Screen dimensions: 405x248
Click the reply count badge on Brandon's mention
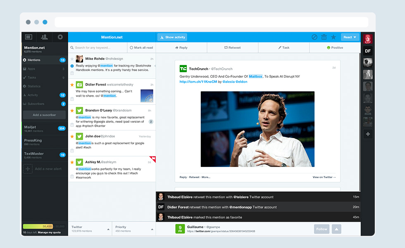click(x=151, y=122)
